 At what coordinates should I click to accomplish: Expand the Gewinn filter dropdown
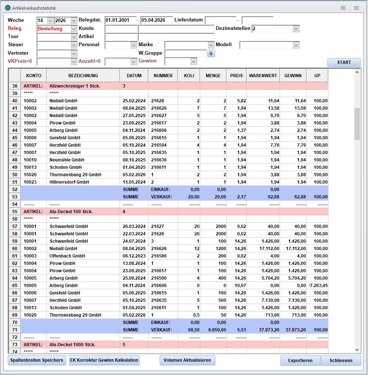[194, 62]
